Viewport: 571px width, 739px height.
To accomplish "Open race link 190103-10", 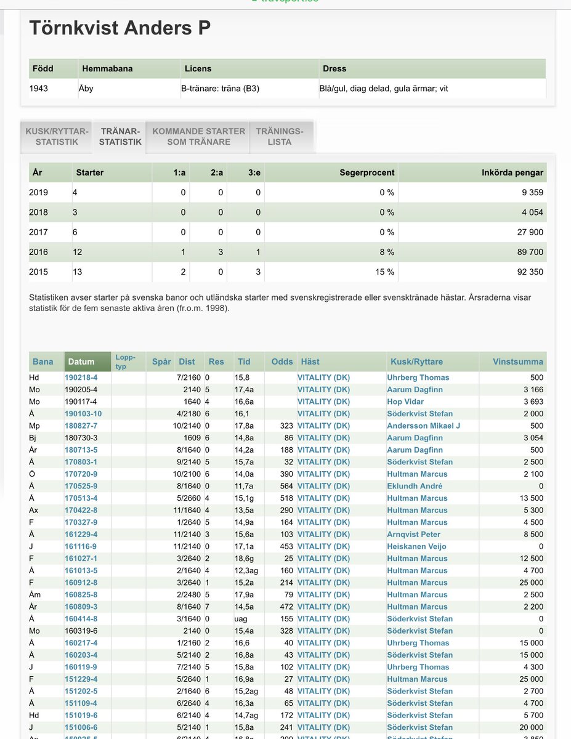I will click(83, 414).
